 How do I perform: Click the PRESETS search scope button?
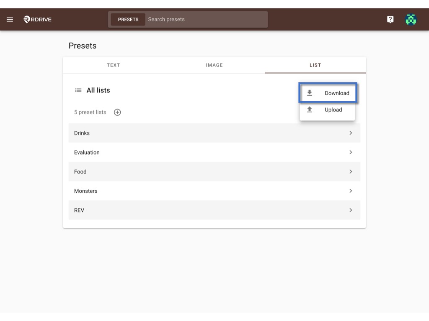click(128, 20)
